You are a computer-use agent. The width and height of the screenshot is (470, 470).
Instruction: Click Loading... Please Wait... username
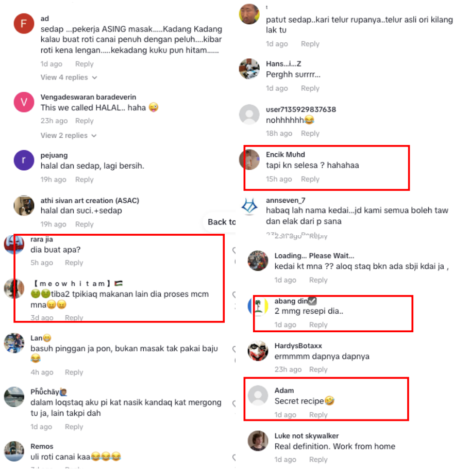314,256
